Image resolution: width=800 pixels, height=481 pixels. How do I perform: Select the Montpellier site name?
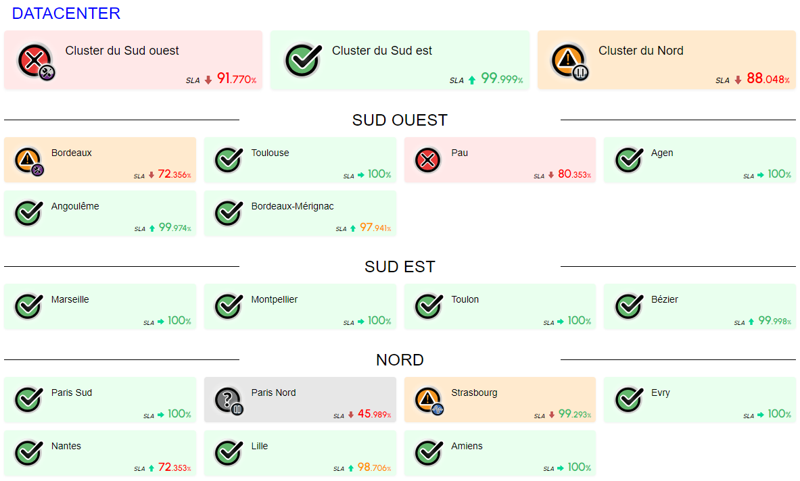pos(274,299)
